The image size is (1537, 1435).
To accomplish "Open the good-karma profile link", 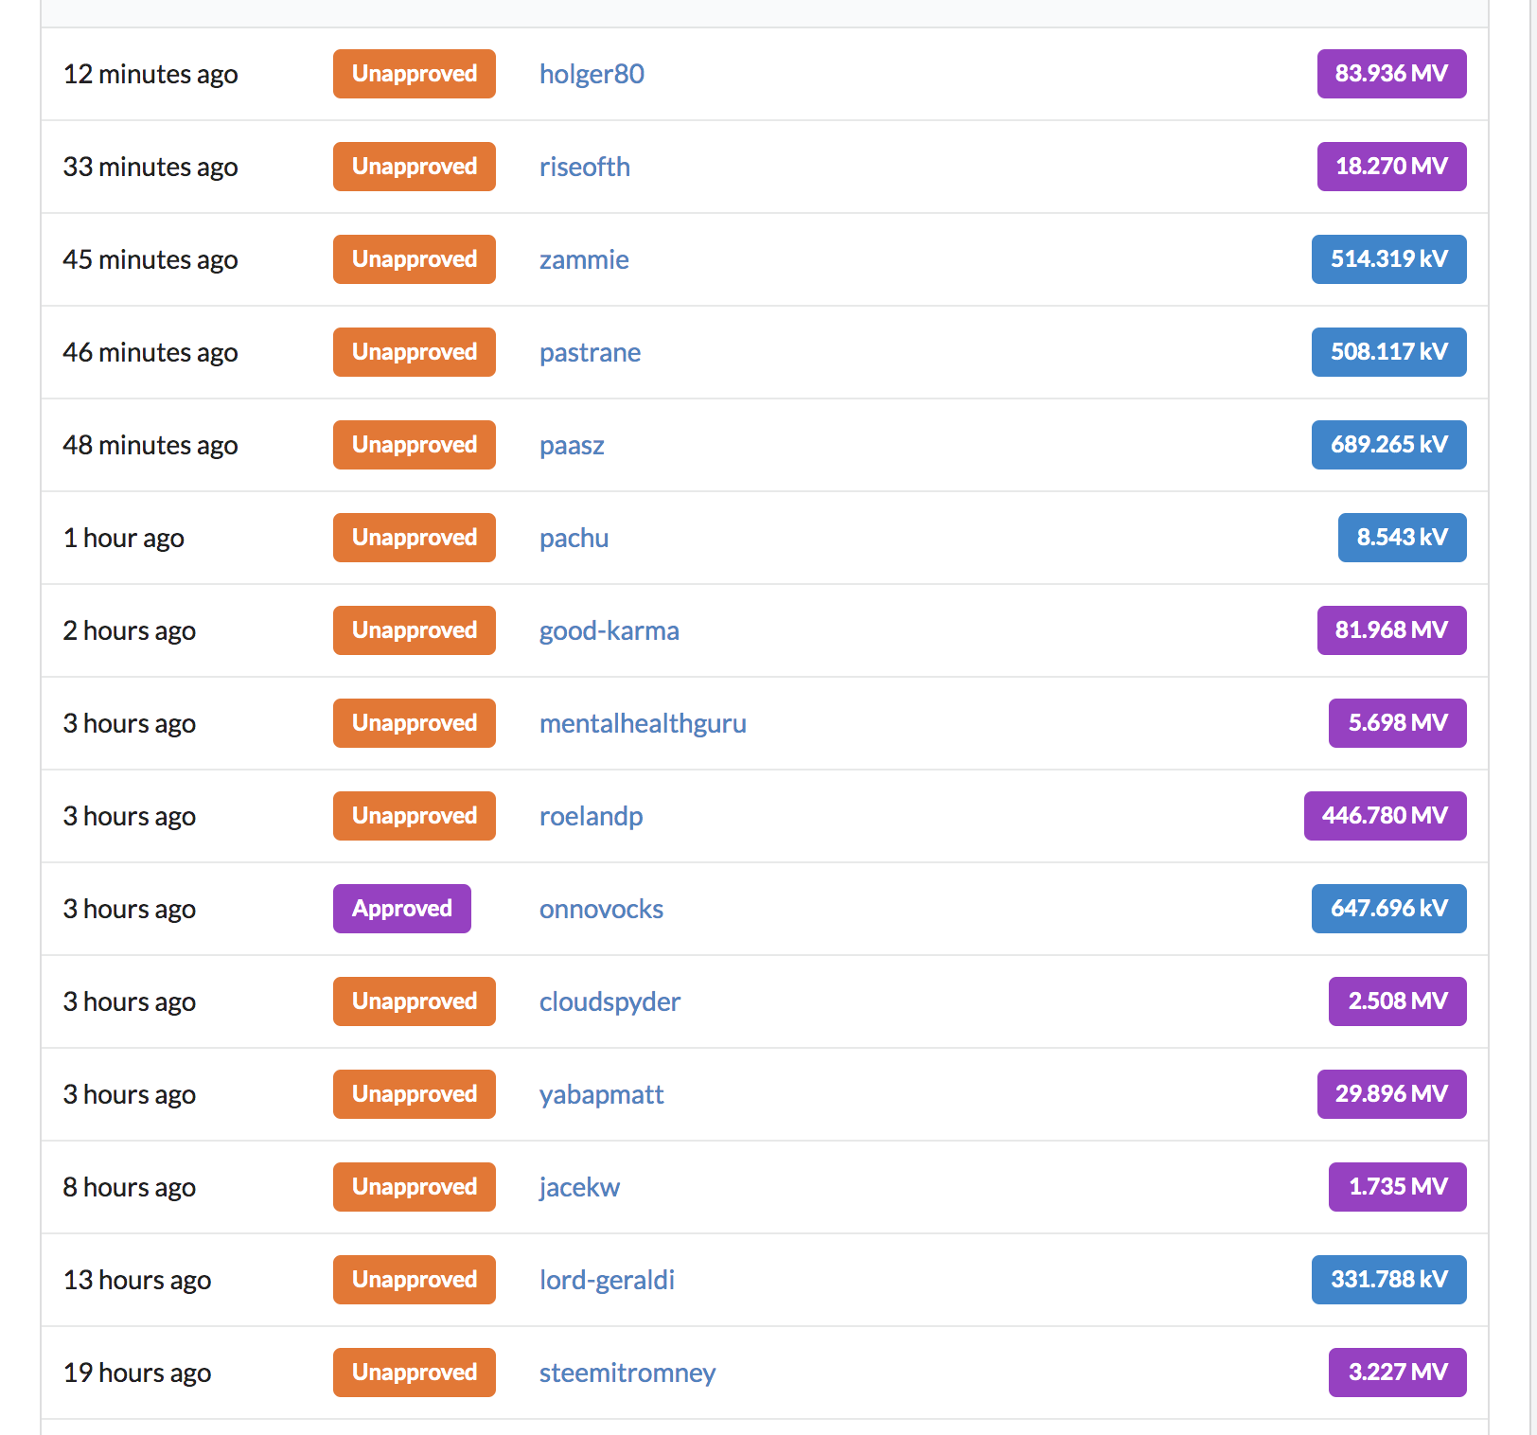I will [609, 630].
